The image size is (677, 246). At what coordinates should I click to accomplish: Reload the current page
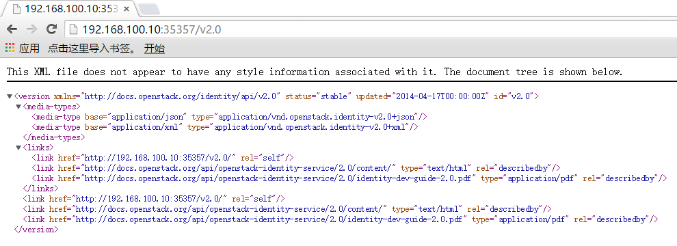(x=52, y=29)
